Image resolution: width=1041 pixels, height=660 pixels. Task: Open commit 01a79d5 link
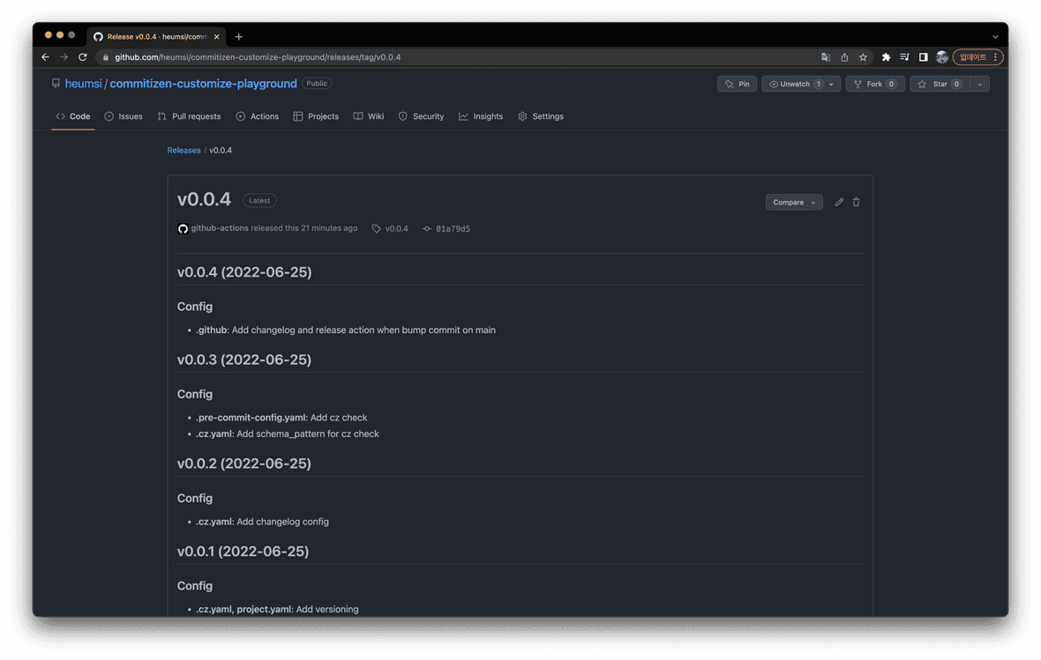tap(452, 229)
